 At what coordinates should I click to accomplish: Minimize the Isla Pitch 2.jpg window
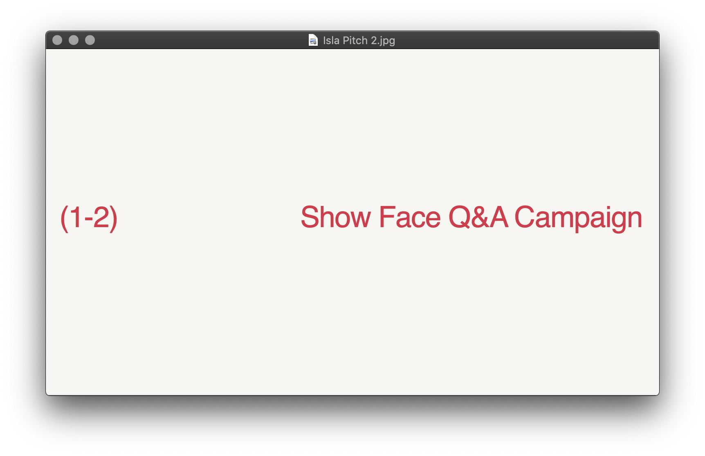coord(74,40)
